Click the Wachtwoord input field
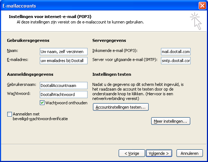The width and height of the screenshot is (208, 162). (64, 95)
